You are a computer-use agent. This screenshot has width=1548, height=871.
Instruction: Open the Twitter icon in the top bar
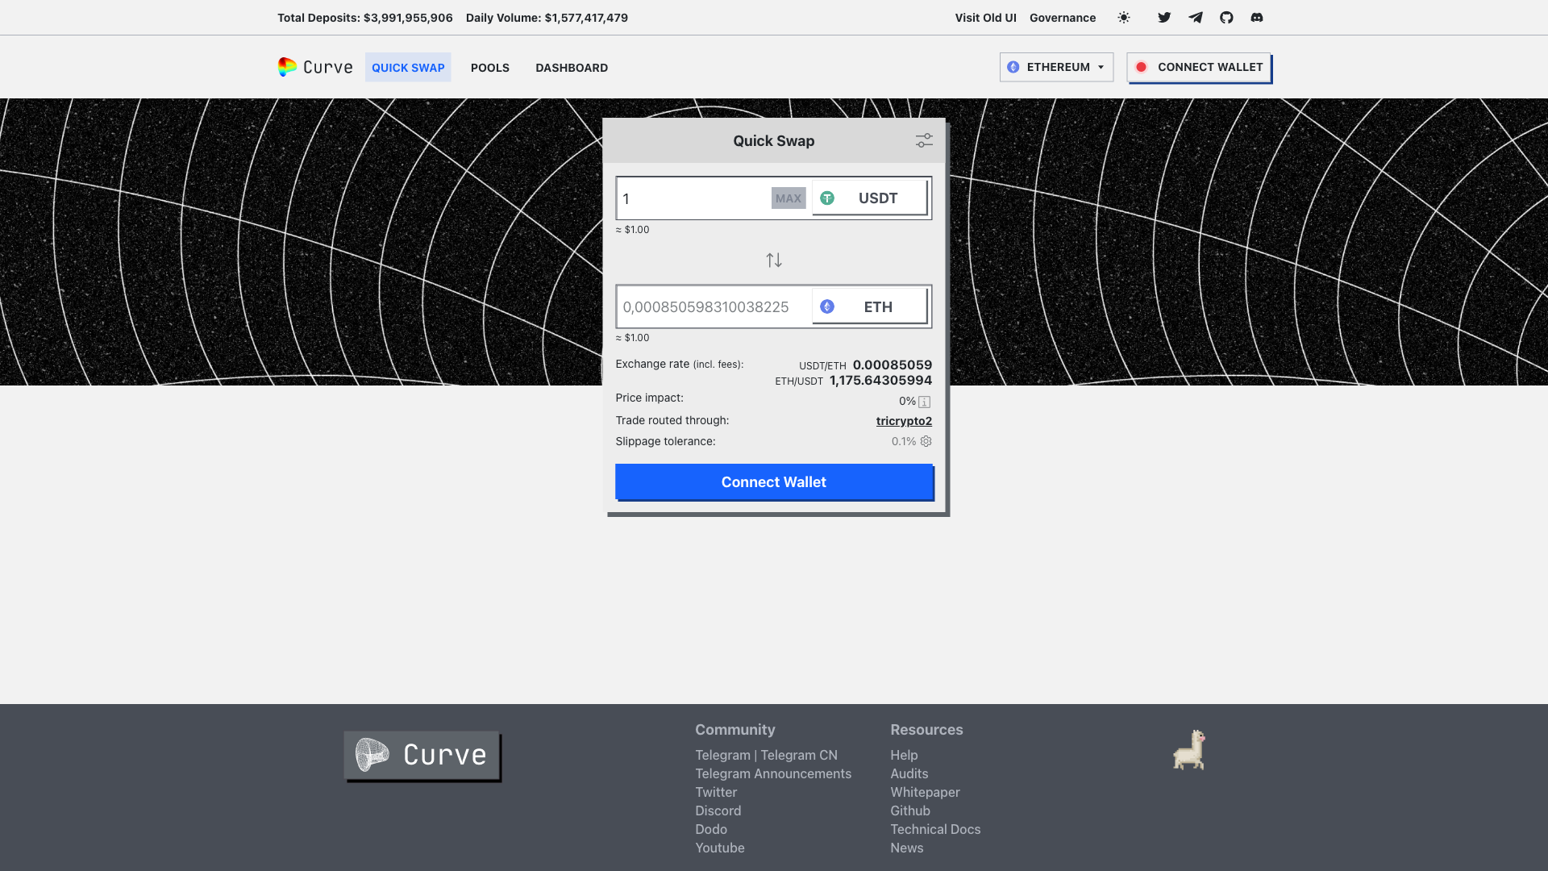pyautogui.click(x=1164, y=18)
